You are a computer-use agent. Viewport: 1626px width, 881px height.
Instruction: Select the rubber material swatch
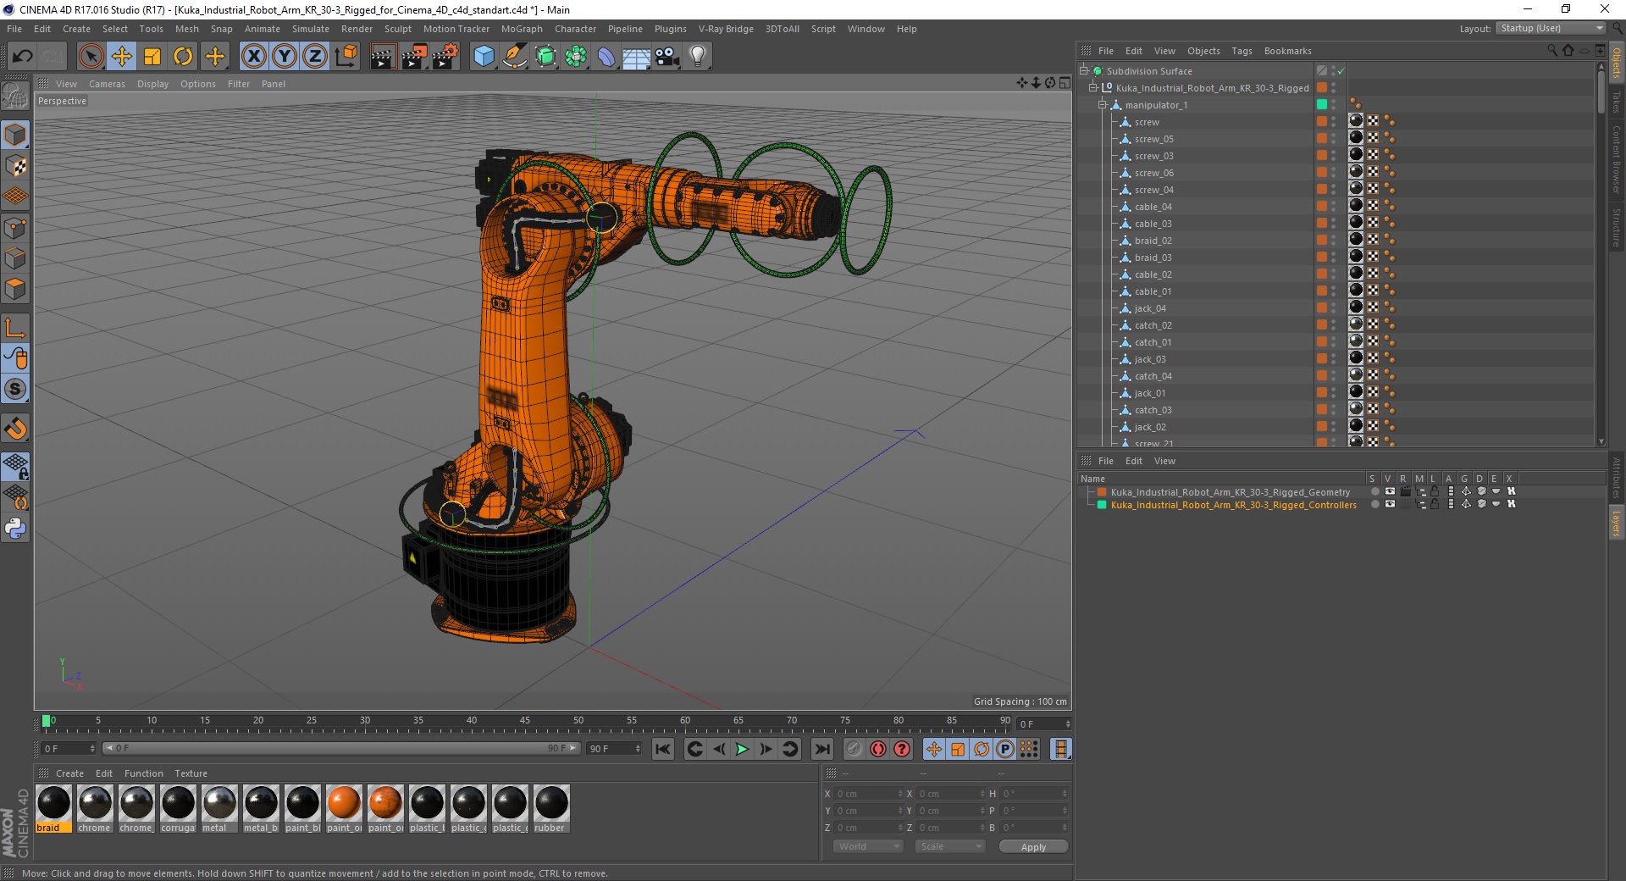click(x=551, y=809)
